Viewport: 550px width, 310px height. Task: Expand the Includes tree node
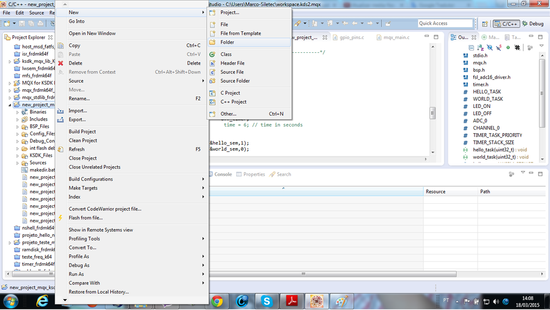tap(18, 119)
